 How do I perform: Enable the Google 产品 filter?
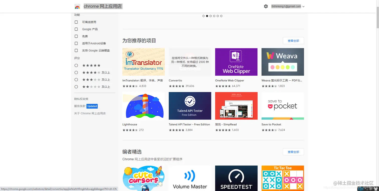pos(76,29)
